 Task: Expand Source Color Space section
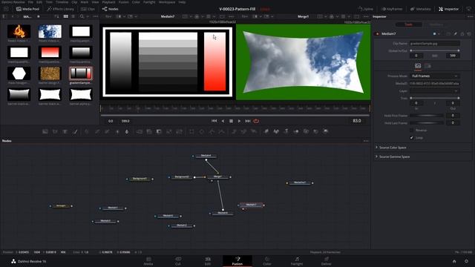pyautogui.click(x=393, y=148)
